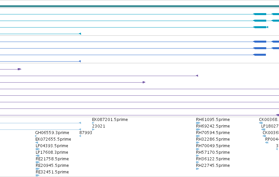Click the RH70594.5prime EST label
This screenshot has height=177, width=279.
pos(213,133)
